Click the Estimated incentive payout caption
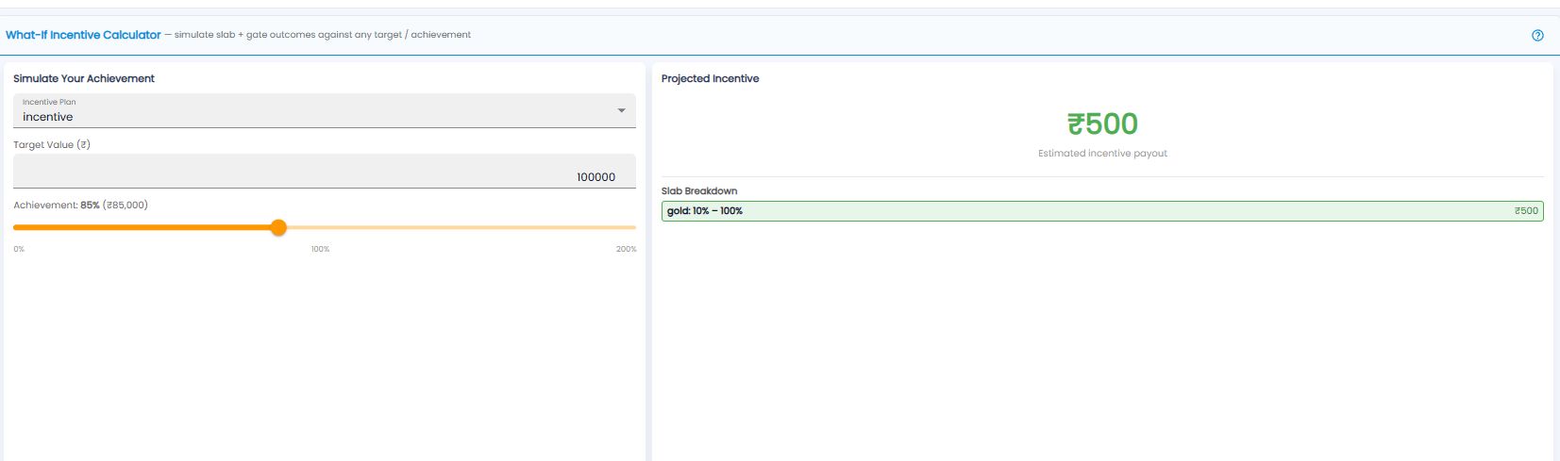The width and height of the screenshot is (1560, 461). [1102, 153]
